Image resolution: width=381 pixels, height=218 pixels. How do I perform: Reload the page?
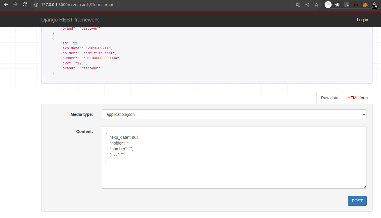pos(24,4)
